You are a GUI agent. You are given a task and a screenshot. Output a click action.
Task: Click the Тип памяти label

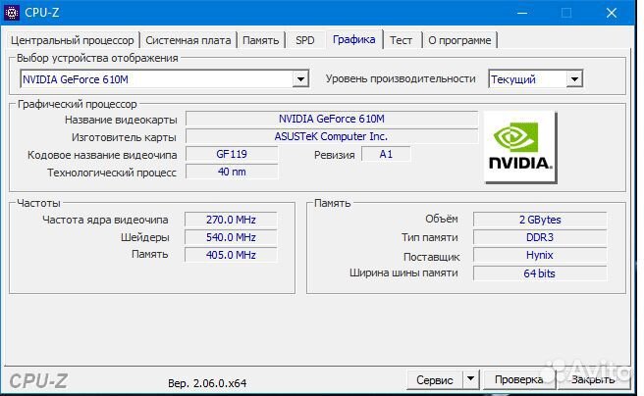point(430,237)
